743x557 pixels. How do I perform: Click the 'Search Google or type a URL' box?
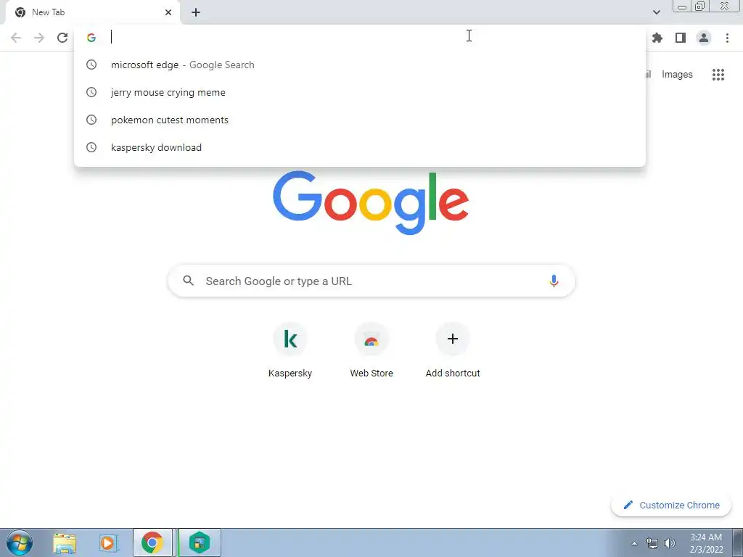pyautogui.click(x=371, y=281)
